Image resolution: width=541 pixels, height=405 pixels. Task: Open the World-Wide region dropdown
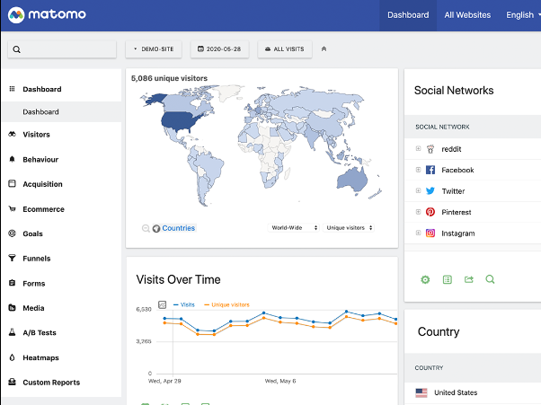click(x=295, y=228)
